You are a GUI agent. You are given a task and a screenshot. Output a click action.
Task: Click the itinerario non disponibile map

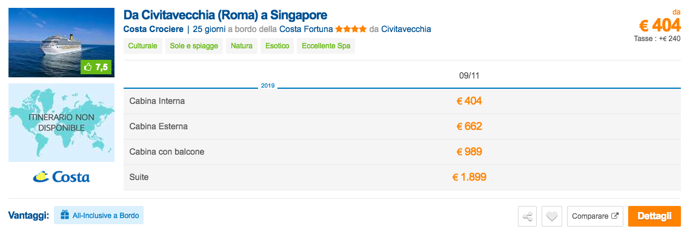[x=61, y=123]
